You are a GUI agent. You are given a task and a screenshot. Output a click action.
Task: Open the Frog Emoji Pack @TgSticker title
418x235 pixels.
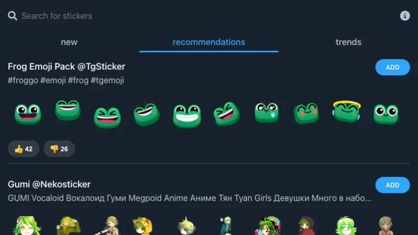pyautogui.click(x=66, y=67)
